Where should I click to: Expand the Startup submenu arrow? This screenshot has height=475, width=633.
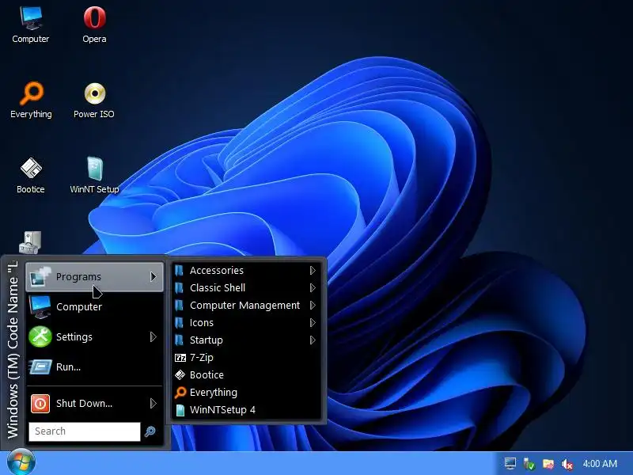(x=313, y=340)
